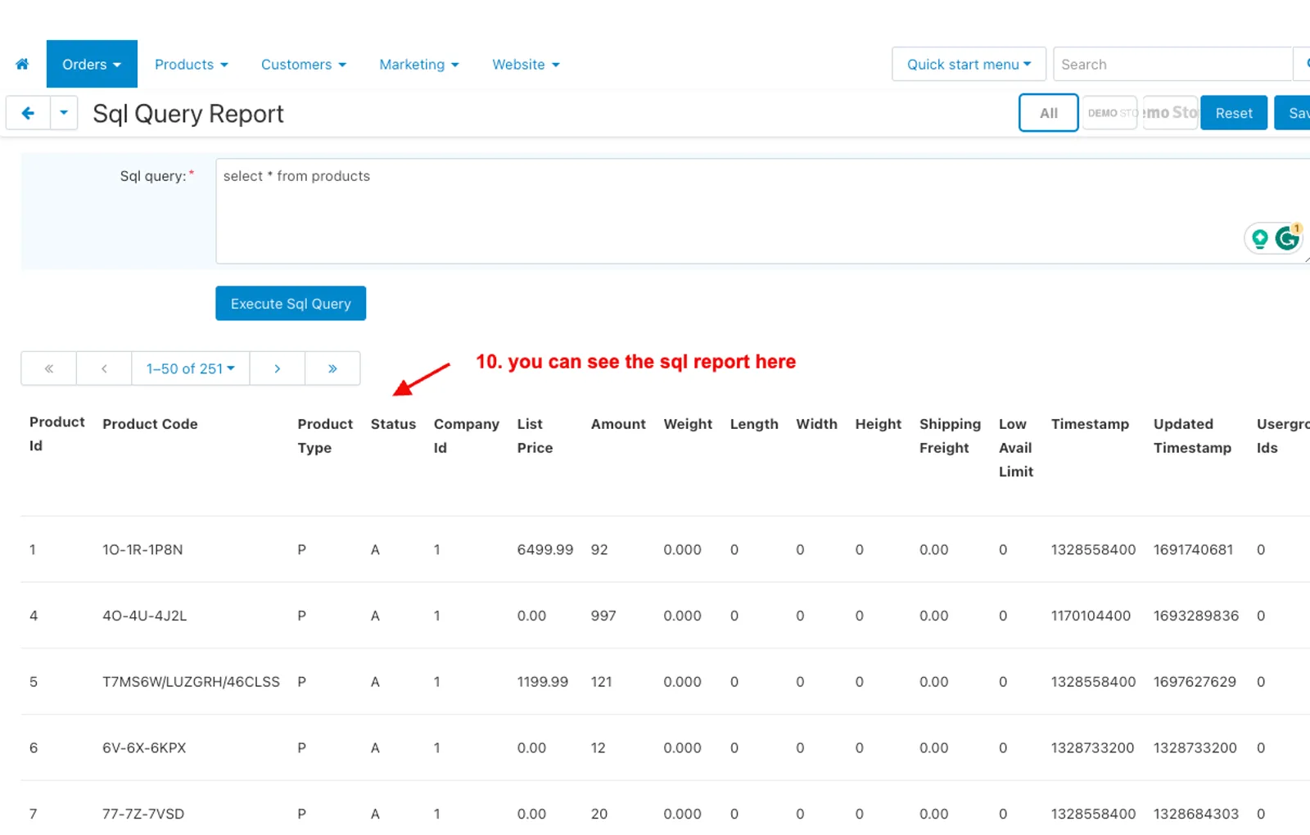The height and width of the screenshot is (835, 1310).
Task: Select product code 1O-1R-1P8N
Action: pyautogui.click(x=142, y=550)
